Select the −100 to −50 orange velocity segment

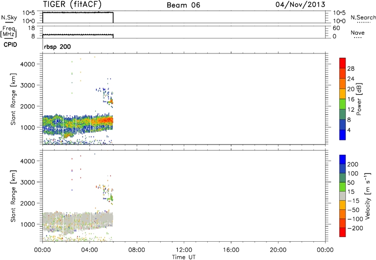tap(343, 214)
